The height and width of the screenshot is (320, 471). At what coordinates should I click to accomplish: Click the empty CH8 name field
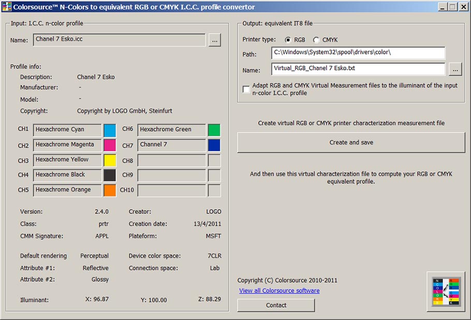[171, 161]
